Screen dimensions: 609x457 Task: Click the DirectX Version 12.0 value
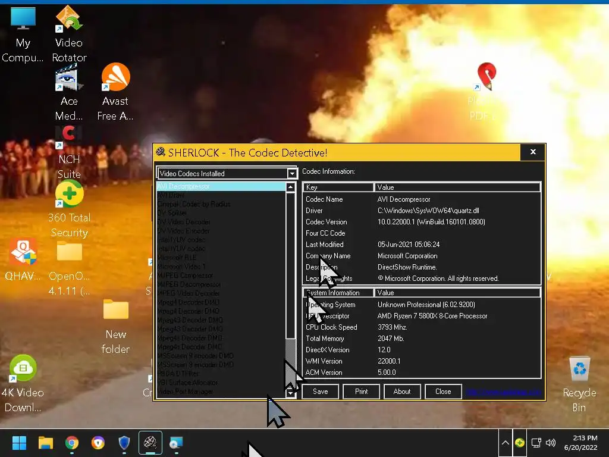384,350
